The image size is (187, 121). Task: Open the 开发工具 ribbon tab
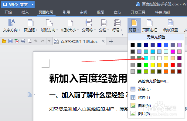pos(138,12)
